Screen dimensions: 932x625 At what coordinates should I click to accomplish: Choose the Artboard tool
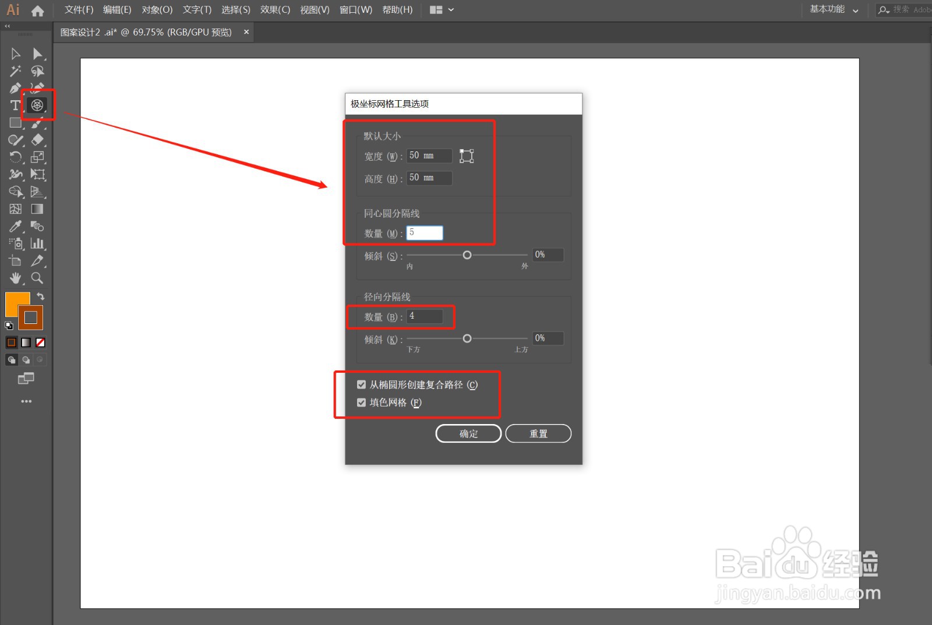click(x=16, y=260)
